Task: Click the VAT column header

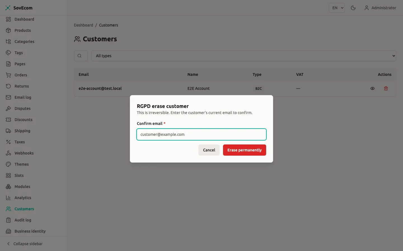Action: 300,74
